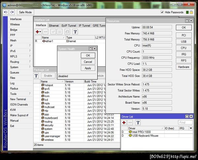The width and height of the screenshot is (198, 160).
Task: Click the red plus Add icon in Driver List
Action: click(x=124, y=122)
